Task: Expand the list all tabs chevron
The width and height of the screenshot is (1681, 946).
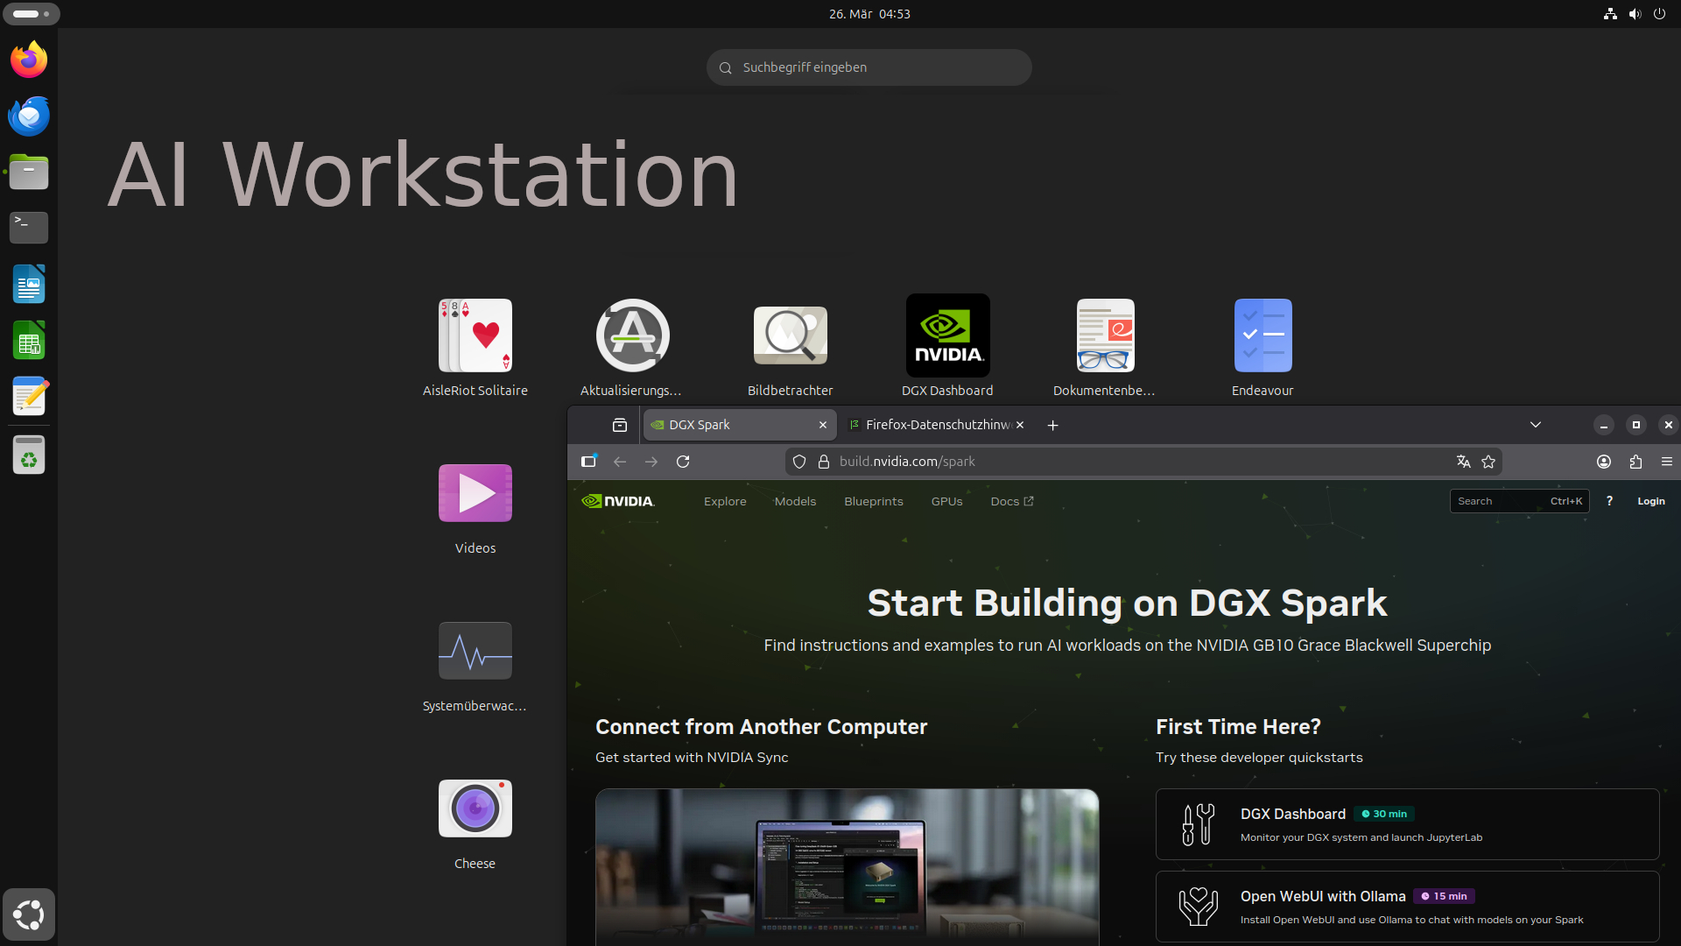Action: click(1536, 425)
